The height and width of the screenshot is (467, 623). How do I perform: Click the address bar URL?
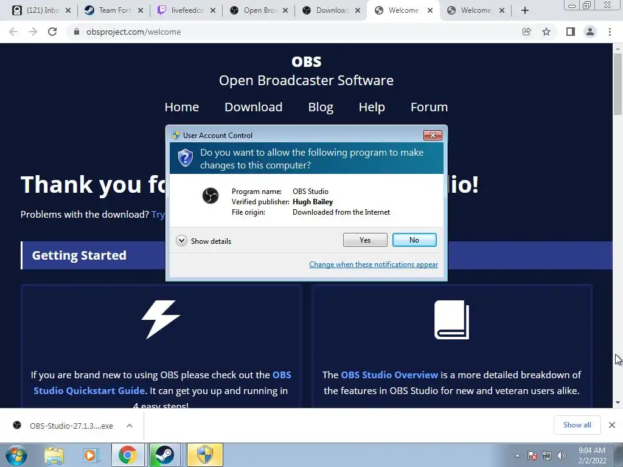click(x=133, y=32)
